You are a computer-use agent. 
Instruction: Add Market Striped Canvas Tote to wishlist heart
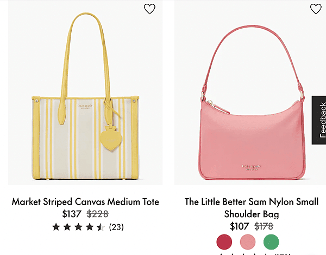149,9
